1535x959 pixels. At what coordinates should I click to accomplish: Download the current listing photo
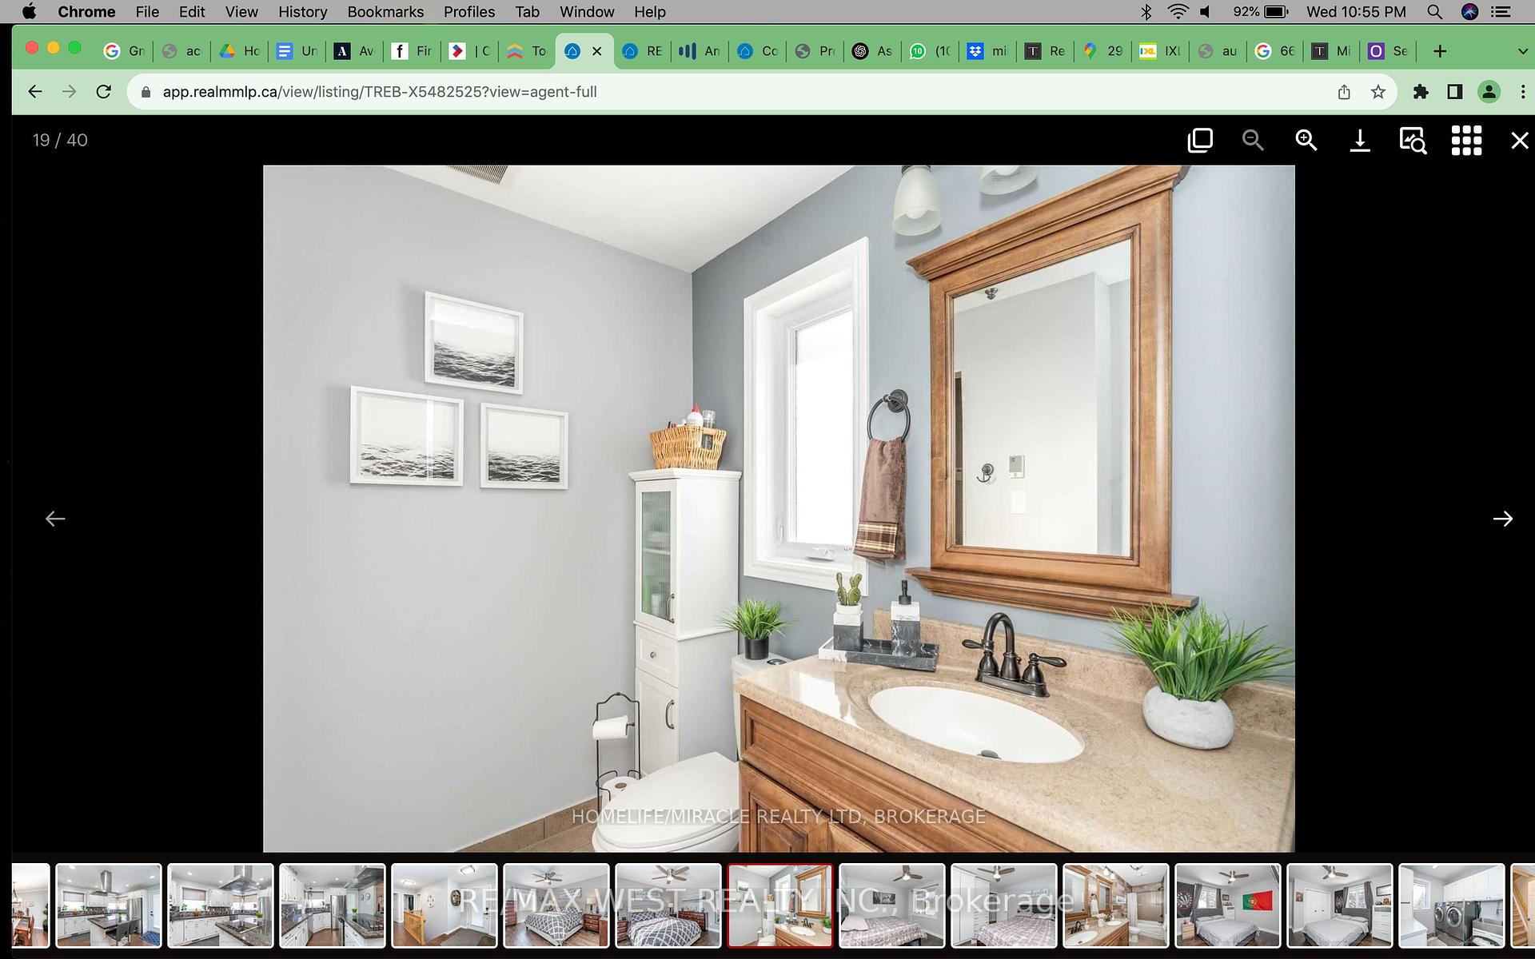click(x=1360, y=141)
